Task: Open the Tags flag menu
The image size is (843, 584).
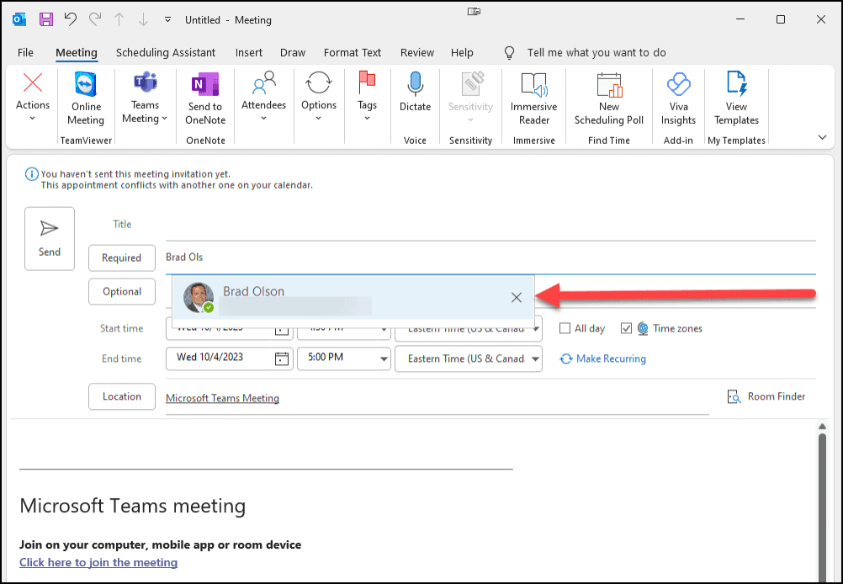Action: 367,97
